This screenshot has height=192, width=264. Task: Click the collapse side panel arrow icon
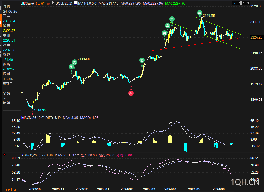[x=247, y=3]
